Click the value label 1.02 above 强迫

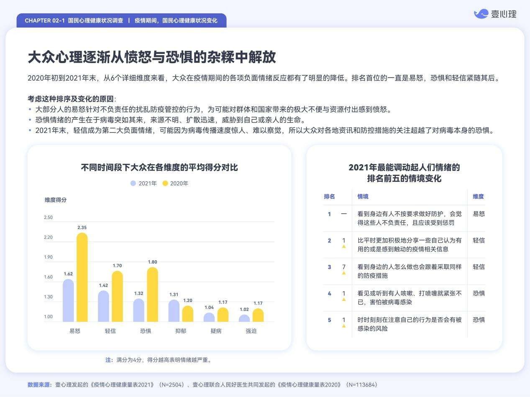[x=244, y=310]
